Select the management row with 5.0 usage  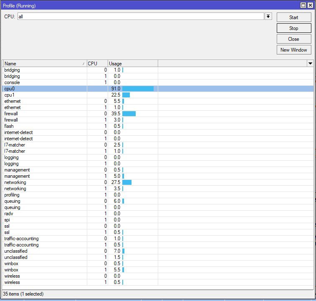coord(158,176)
